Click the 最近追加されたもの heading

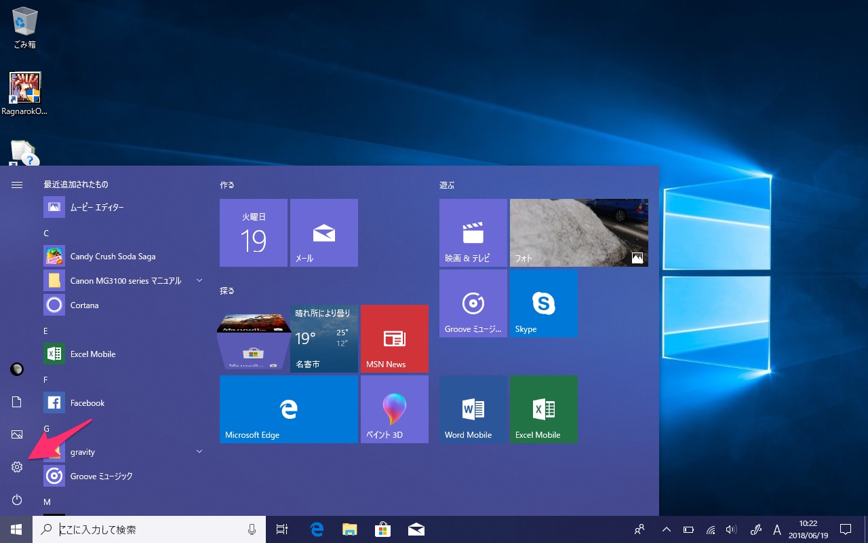[76, 185]
